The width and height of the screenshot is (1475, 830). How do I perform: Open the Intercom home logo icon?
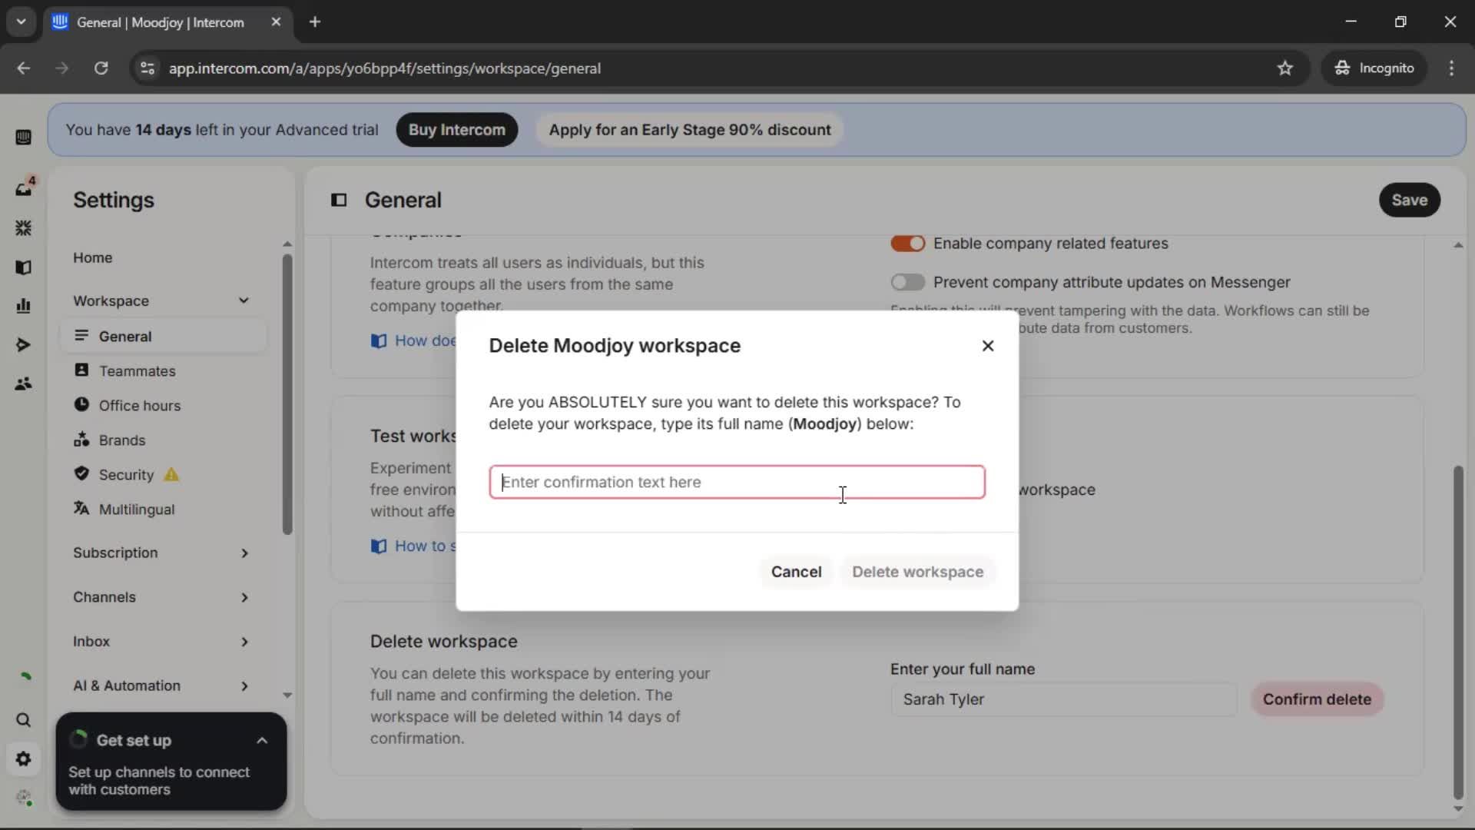pyautogui.click(x=23, y=137)
